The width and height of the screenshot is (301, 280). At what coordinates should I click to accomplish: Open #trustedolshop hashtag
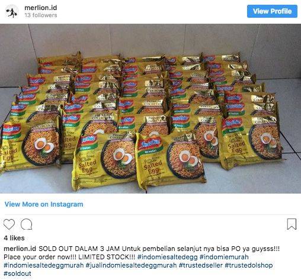click(249, 265)
